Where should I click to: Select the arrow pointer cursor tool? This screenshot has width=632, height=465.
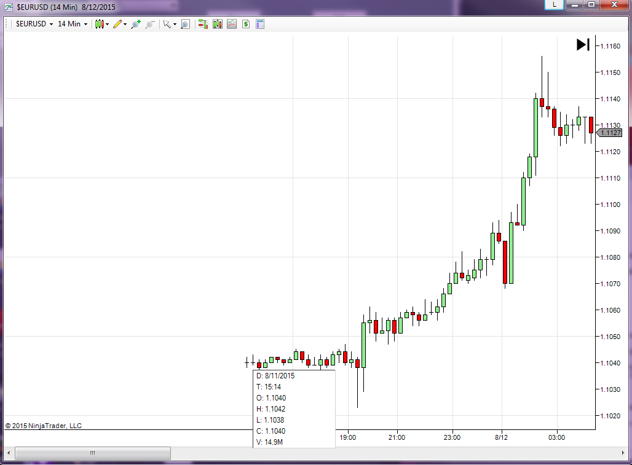[x=167, y=24]
